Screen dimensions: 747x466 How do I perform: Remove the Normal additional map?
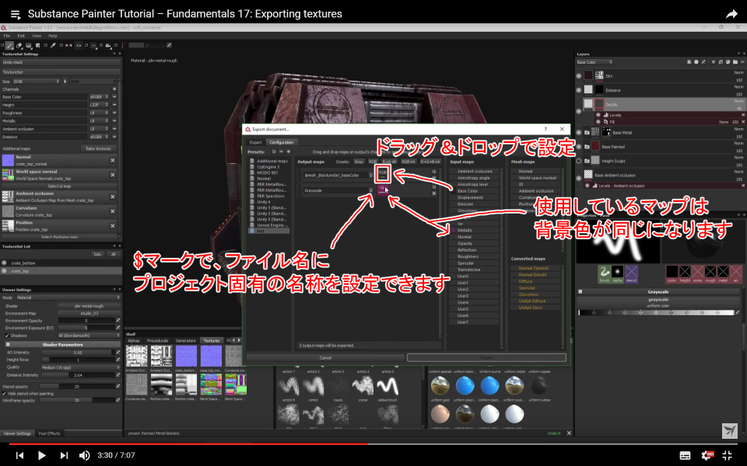point(113,160)
